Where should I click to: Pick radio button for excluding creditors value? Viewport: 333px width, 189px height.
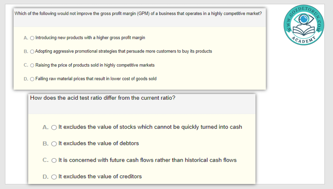tap(54, 176)
